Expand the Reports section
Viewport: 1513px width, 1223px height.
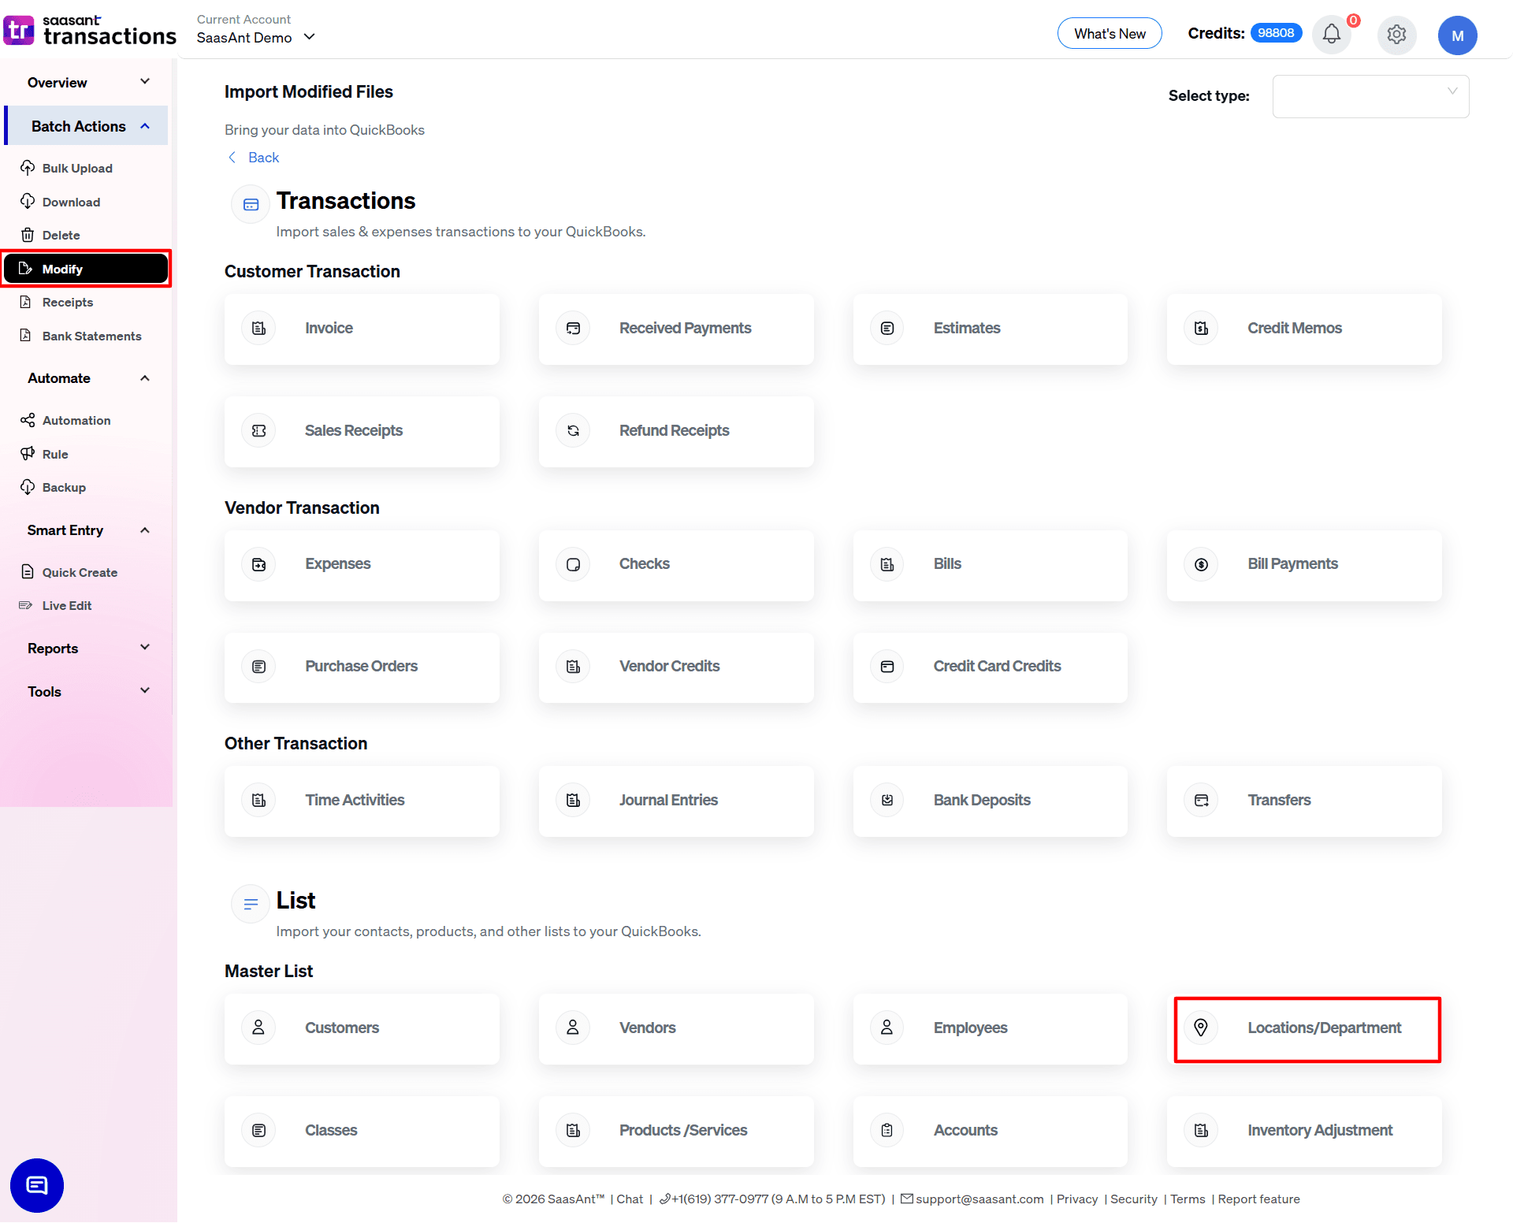[x=87, y=648]
